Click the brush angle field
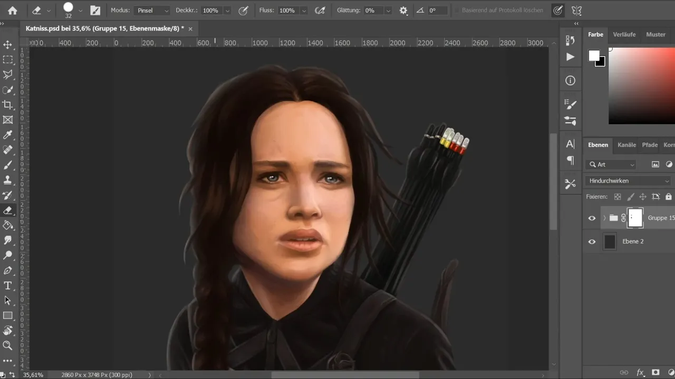 [x=438, y=11]
